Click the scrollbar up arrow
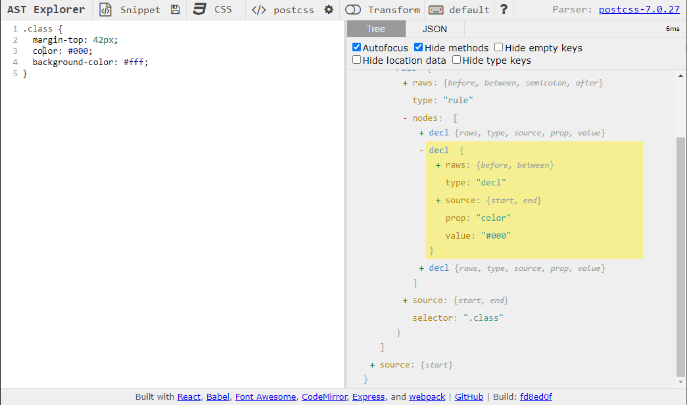This screenshot has height=405, width=687. coord(680,76)
